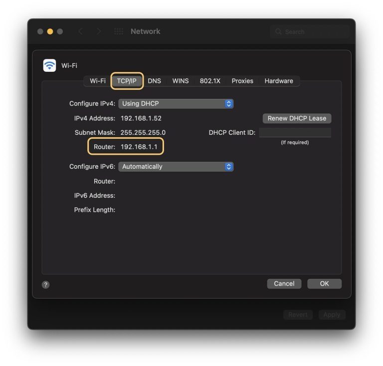Confirm settings with the OK button
The width and height of the screenshot is (383, 366).
(x=324, y=284)
